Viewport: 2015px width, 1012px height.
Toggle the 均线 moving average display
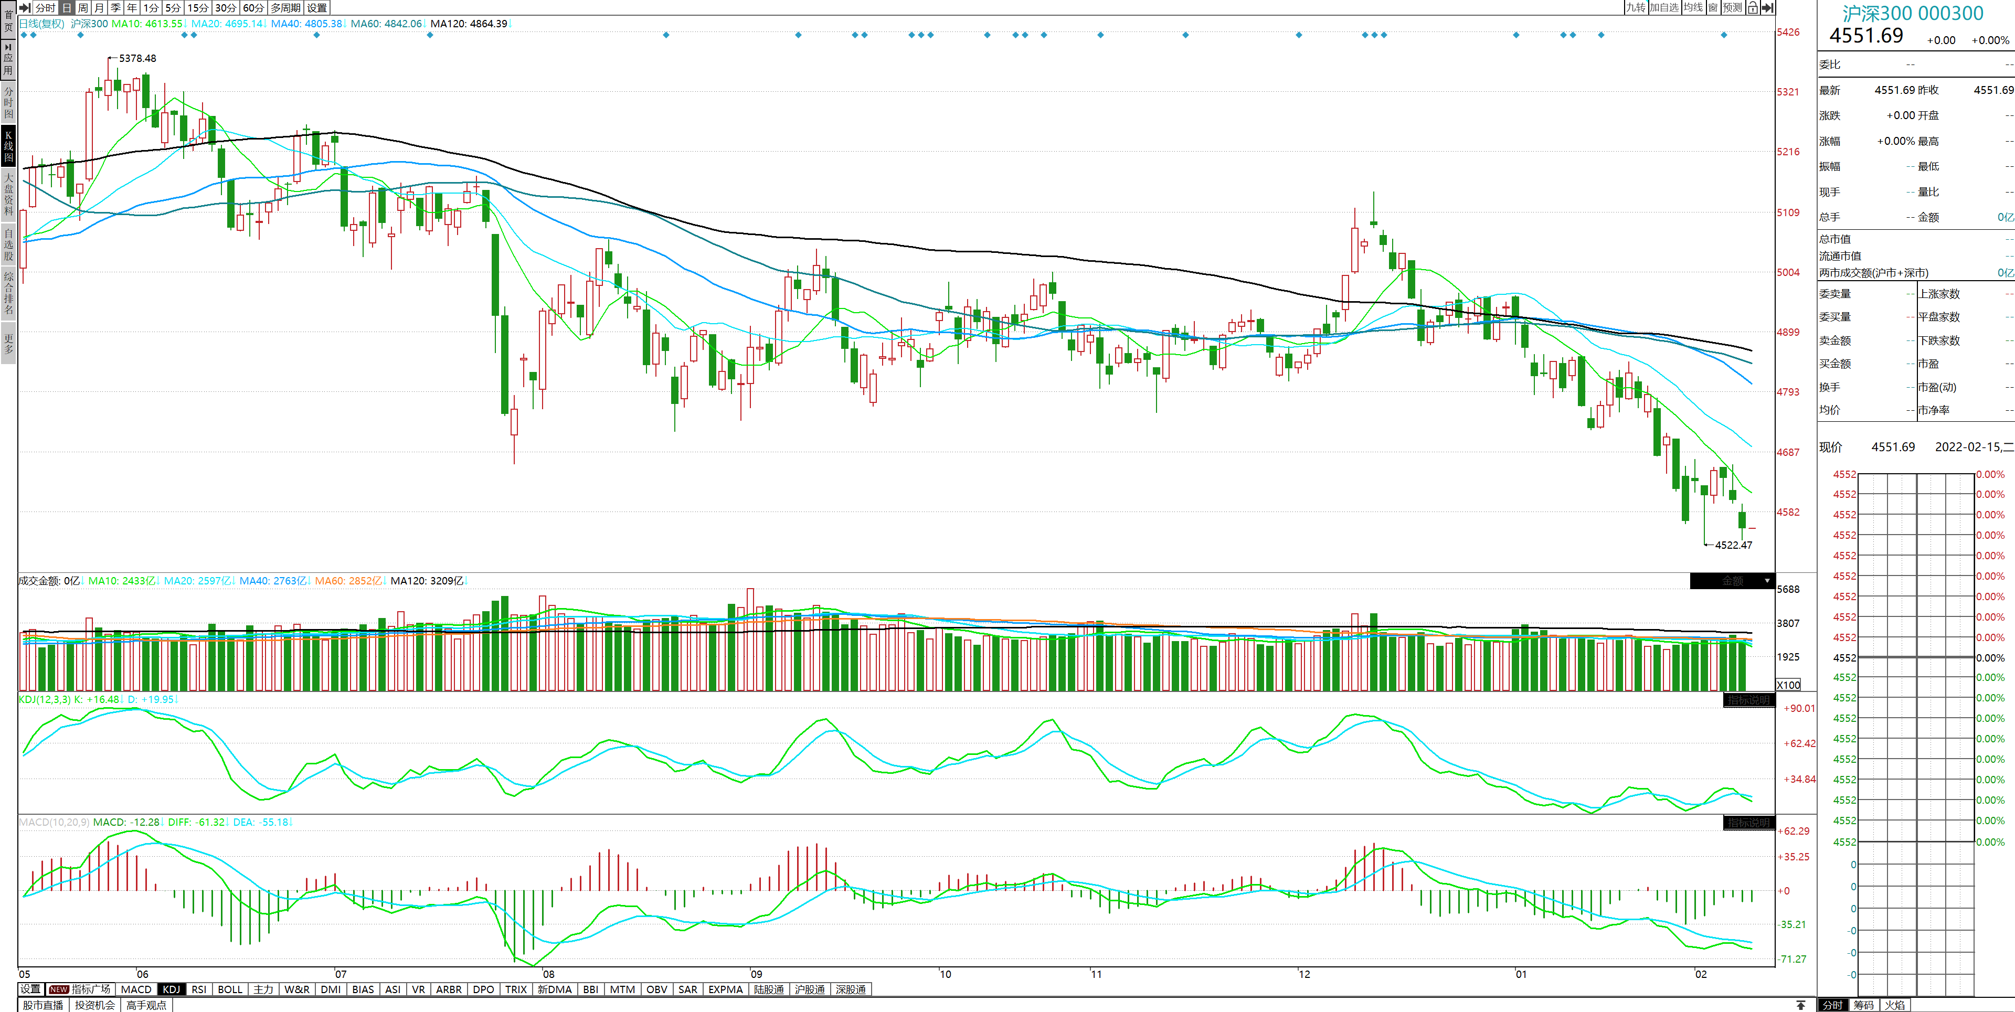point(1693,8)
